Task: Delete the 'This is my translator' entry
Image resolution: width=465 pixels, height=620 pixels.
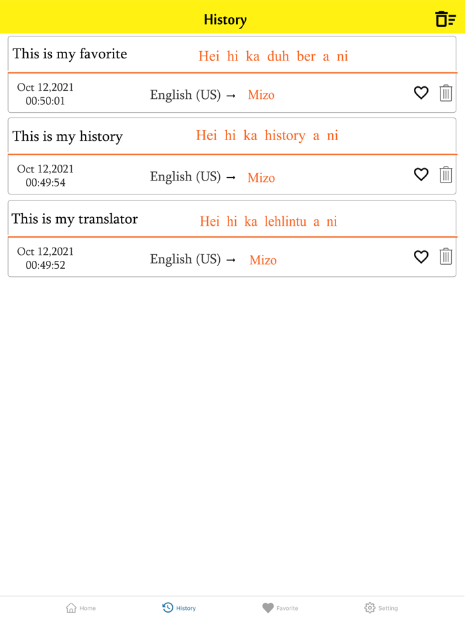Action: (x=446, y=257)
